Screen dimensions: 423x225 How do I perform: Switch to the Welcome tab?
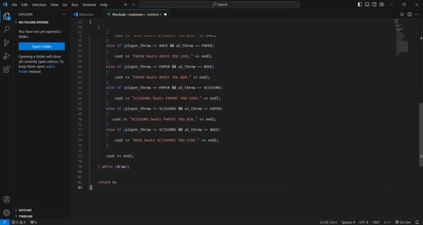point(86,14)
